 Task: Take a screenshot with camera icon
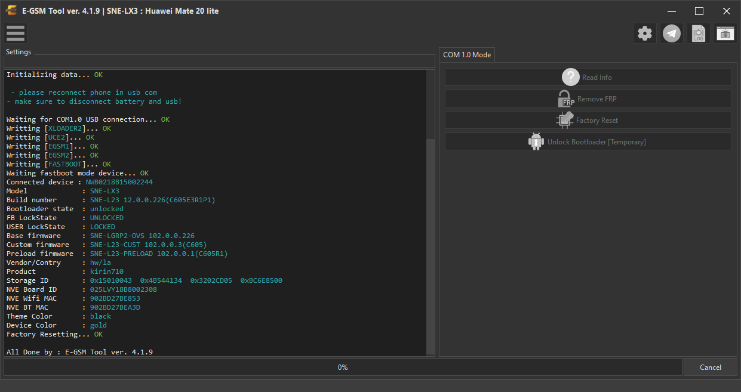point(725,33)
